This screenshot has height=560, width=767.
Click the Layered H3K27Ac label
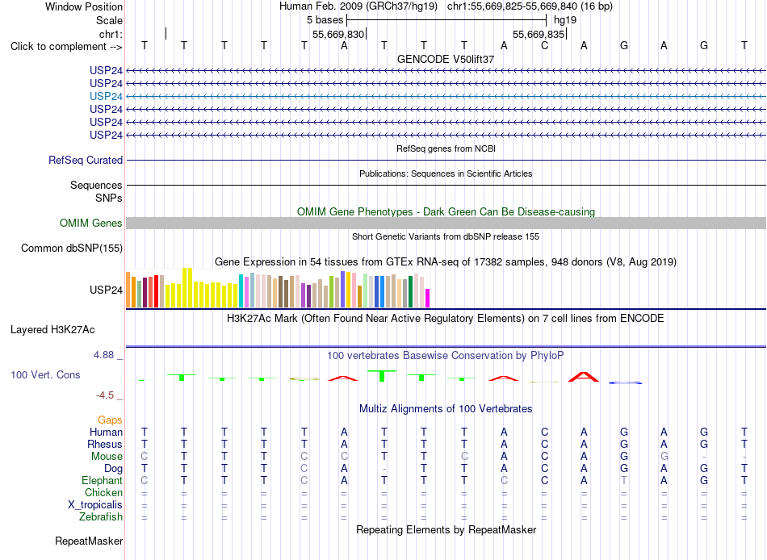(x=52, y=330)
